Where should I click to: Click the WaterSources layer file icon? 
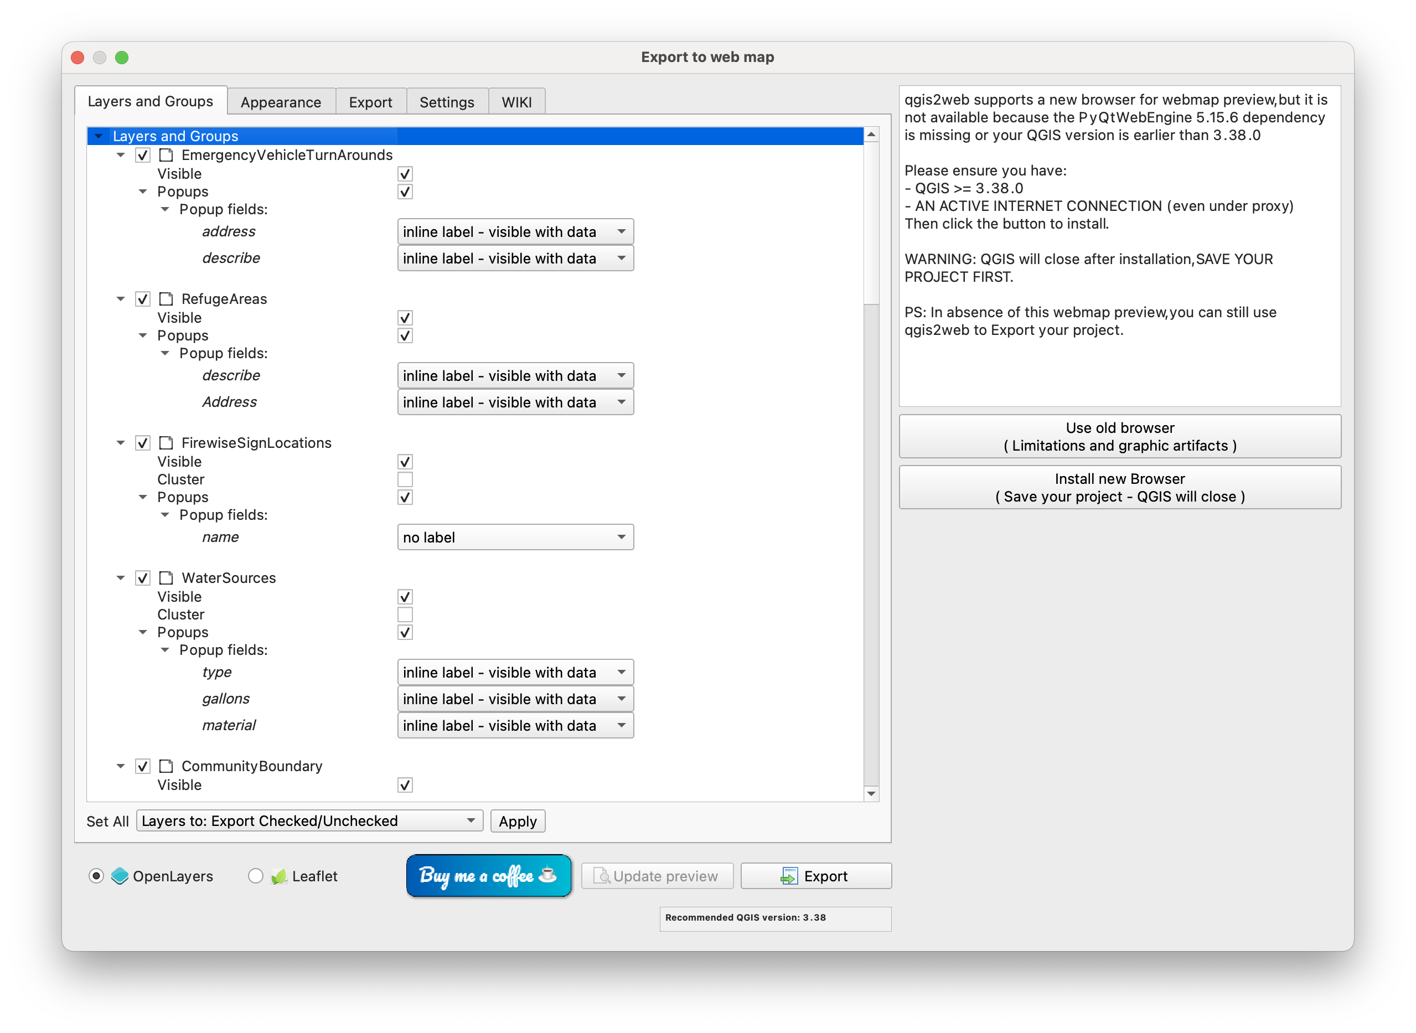coord(166,578)
